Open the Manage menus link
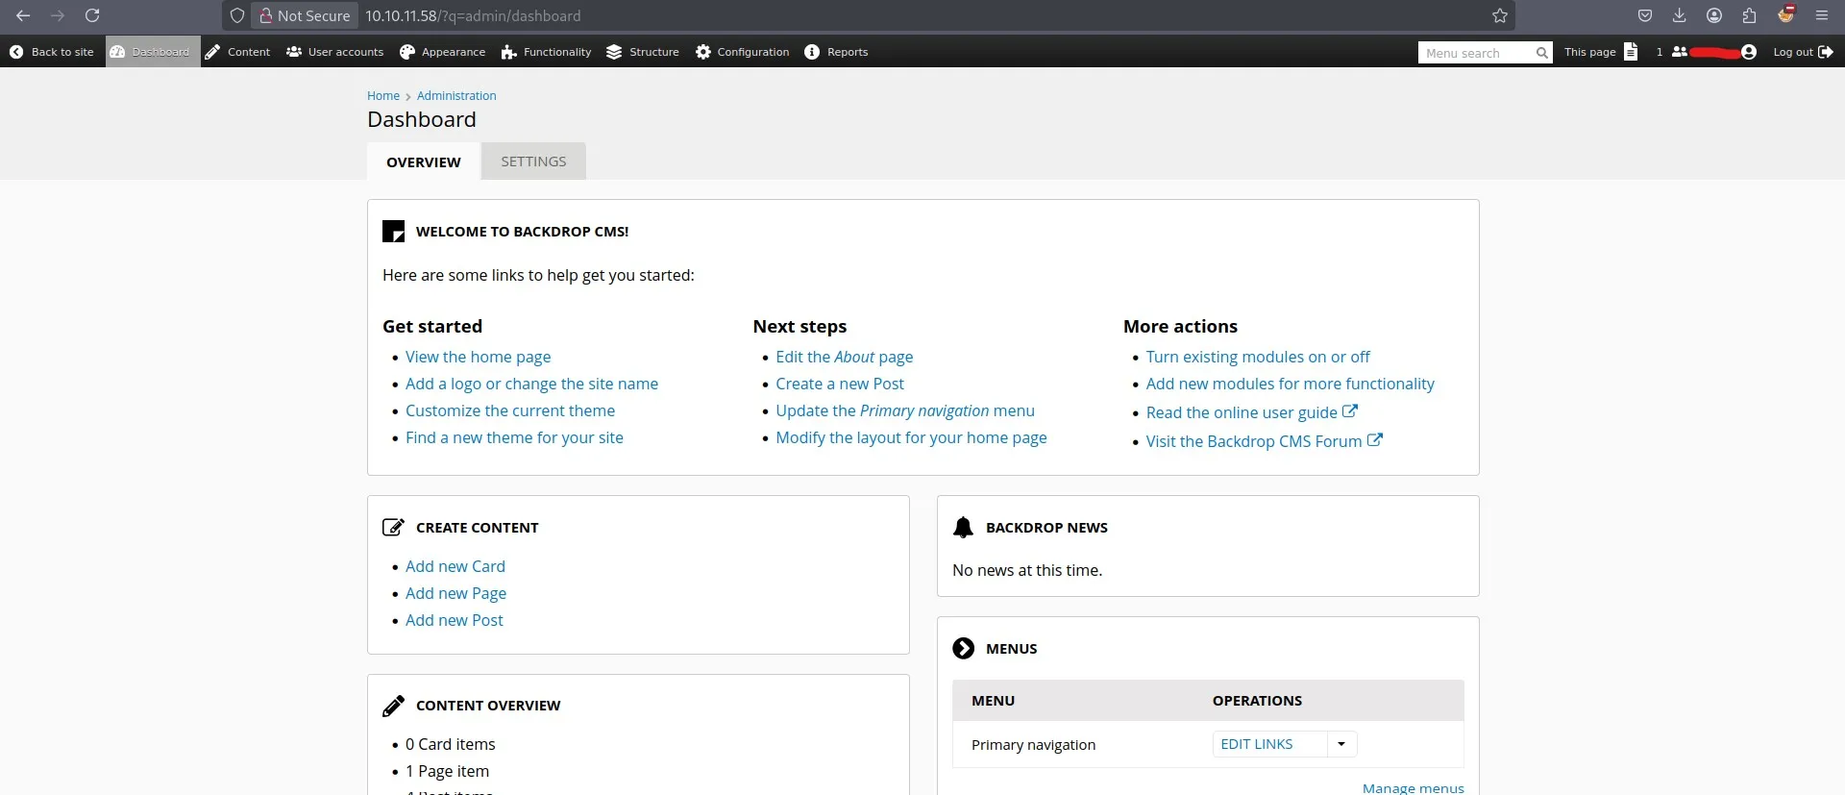The height and width of the screenshot is (795, 1845). coord(1414,787)
